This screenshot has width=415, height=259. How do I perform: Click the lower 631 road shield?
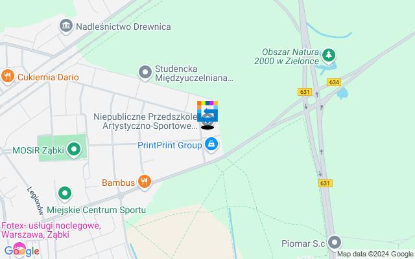[325, 183]
